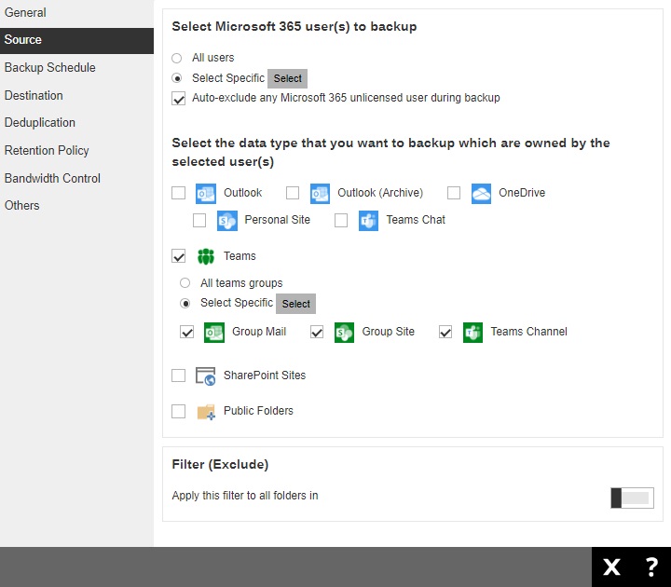Select the All teams groups radio button
This screenshot has height=587, width=671.
click(x=185, y=283)
